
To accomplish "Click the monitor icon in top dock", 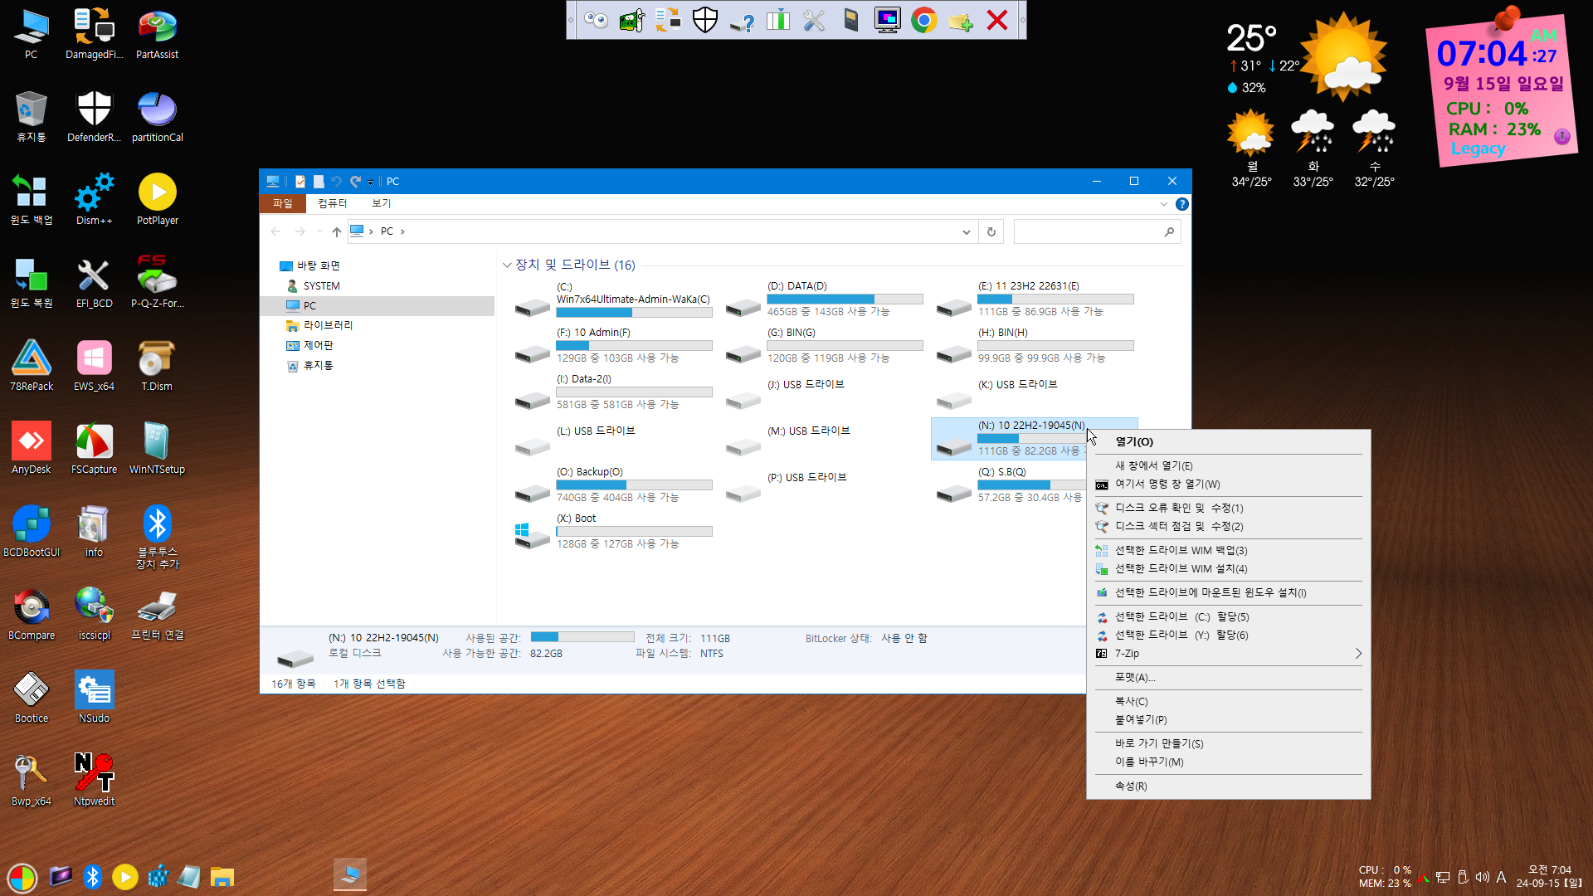I will pyautogui.click(x=887, y=20).
